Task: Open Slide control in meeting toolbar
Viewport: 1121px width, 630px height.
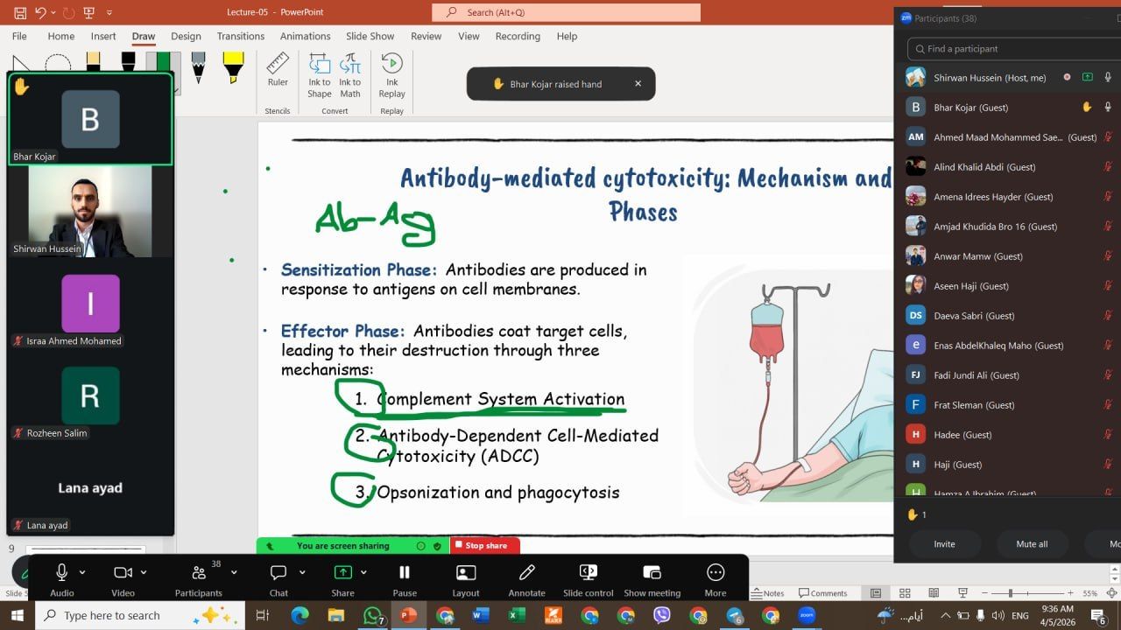Action: pyautogui.click(x=588, y=578)
